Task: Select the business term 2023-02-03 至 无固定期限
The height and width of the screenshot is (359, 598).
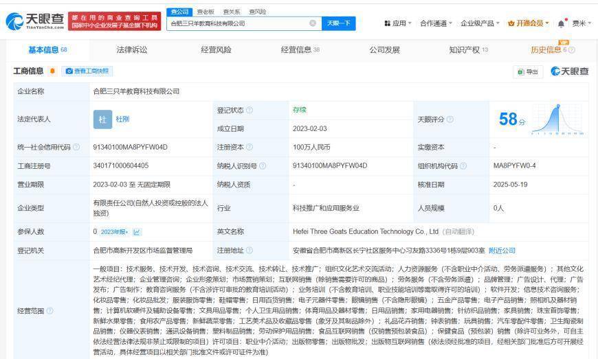Action: coord(131,184)
